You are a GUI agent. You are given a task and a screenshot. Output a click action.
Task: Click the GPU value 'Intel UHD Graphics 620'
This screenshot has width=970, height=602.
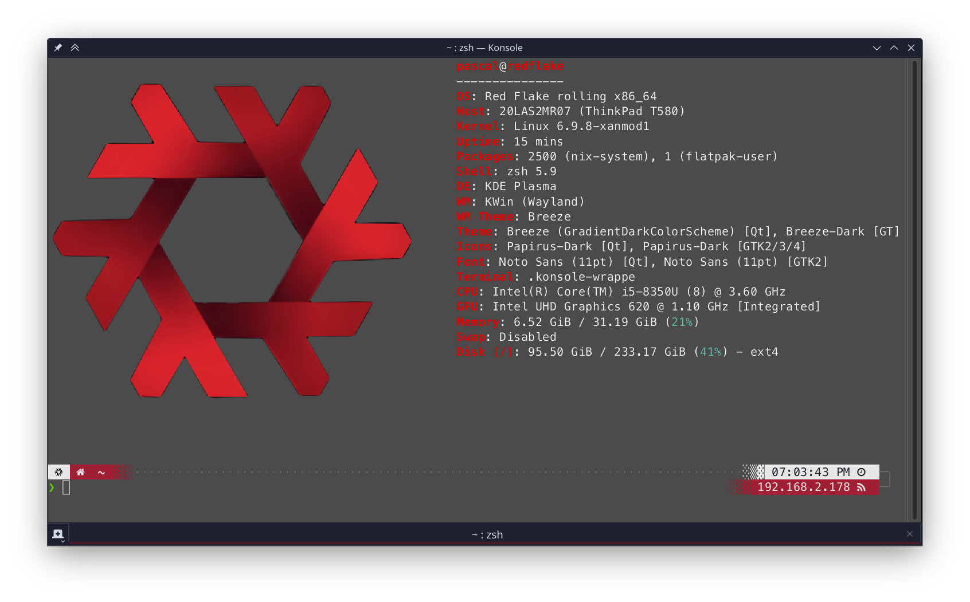tap(571, 306)
